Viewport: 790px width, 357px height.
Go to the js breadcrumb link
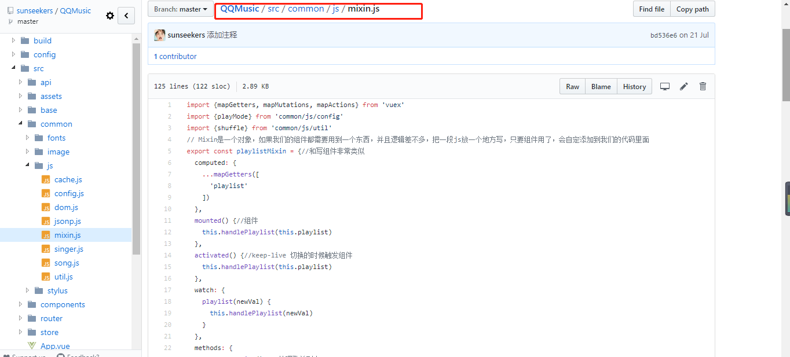(336, 9)
